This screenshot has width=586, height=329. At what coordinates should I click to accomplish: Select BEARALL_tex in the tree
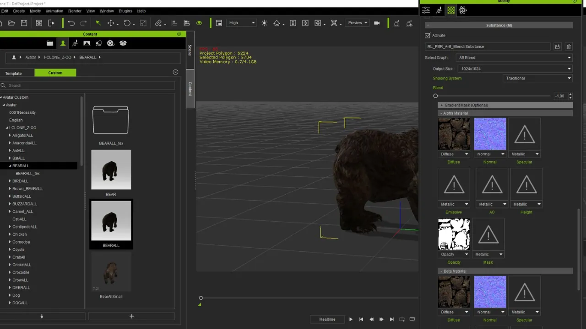click(x=27, y=174)
